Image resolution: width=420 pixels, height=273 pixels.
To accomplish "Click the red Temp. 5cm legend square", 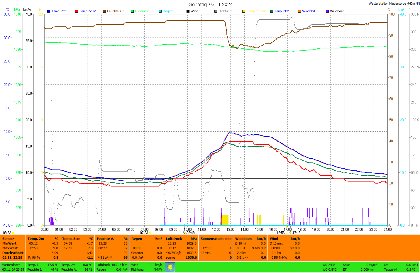I will coord(77,11).
